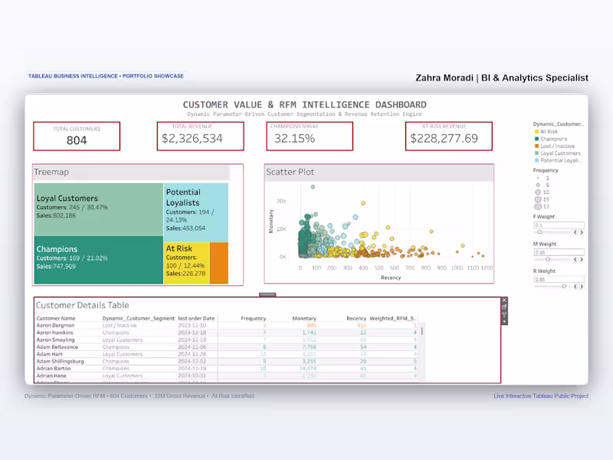Screen dimensions: 613x460
Task: Click the table's vertical scrollbar thumb
Action: point(422,331)
